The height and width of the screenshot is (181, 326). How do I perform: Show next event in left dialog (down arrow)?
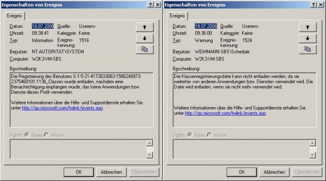(145, 38)
